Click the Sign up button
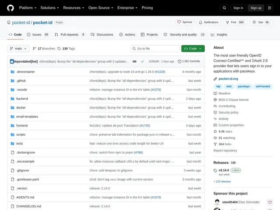 click(255, 8)
